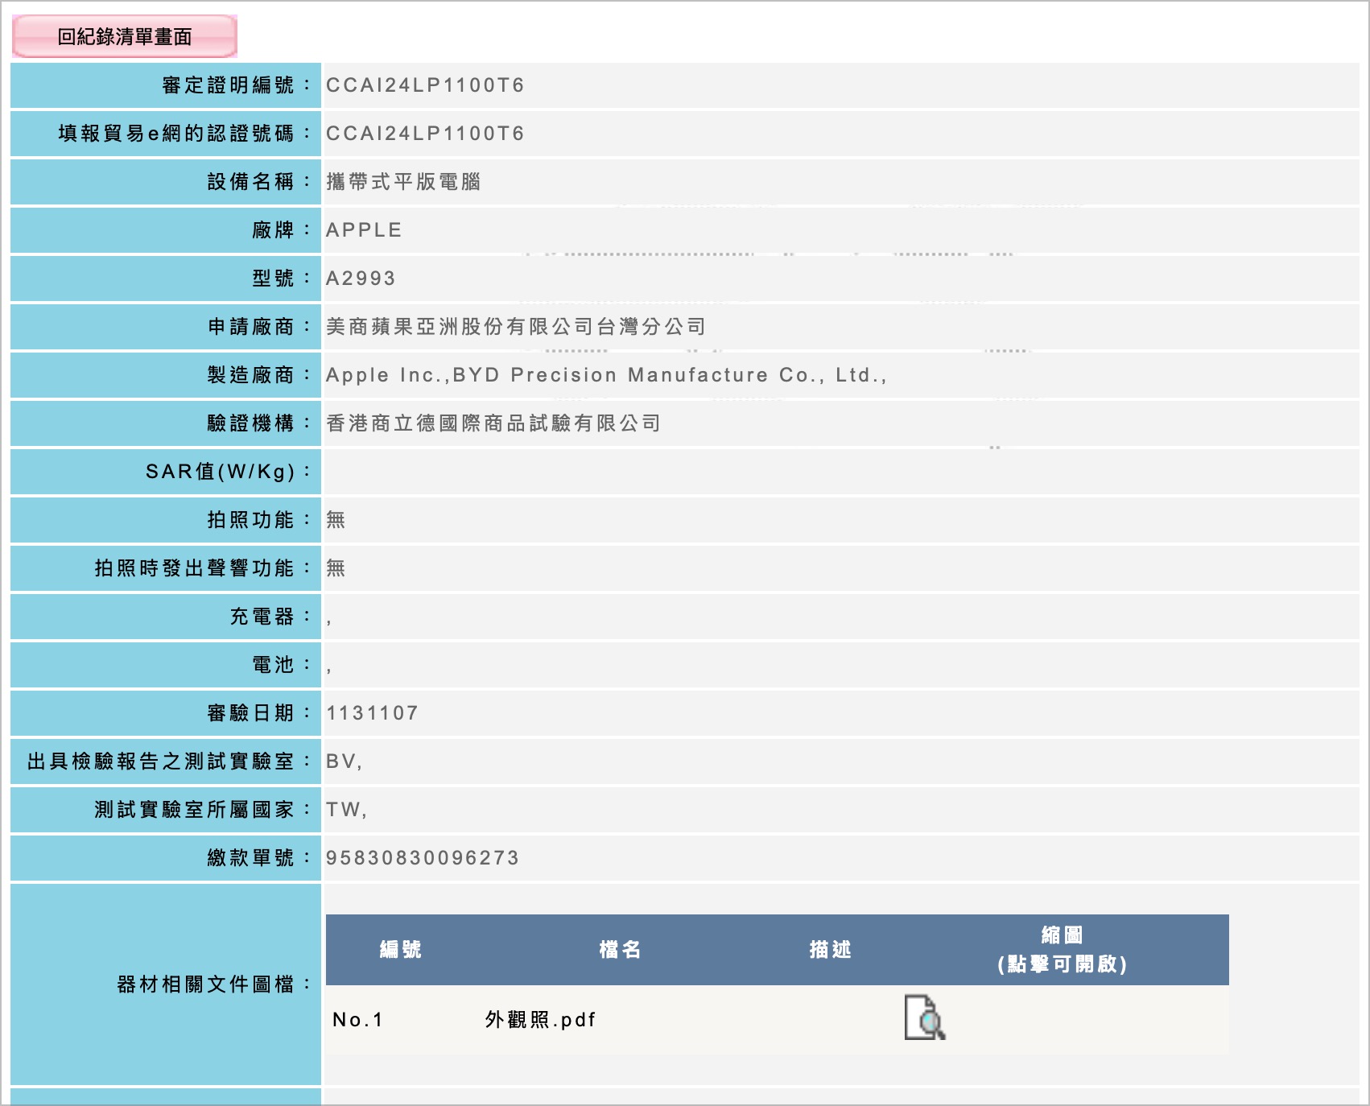Select certificate number next to 審定證明編號
The height and width of the screenshot is (1106, 1370).
pos(425,85)
